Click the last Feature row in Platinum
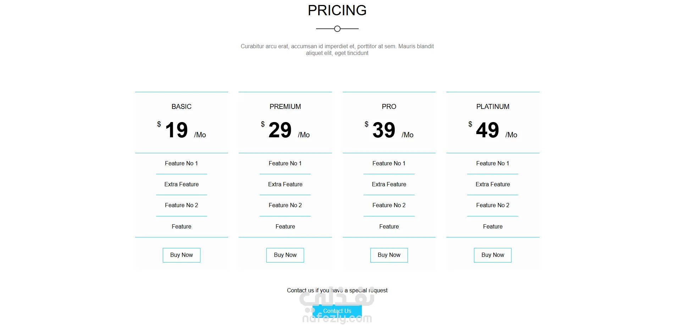Screen dimensions: 674x325 point(493,227)
